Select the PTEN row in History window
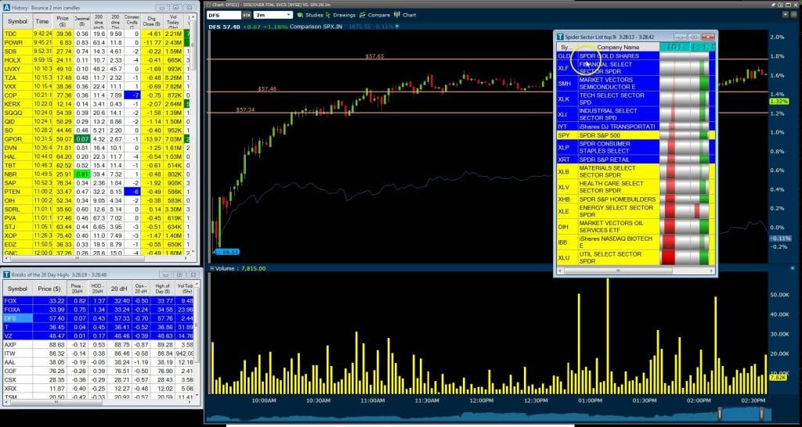Screen dimensions: 802x427 tap(96, 191)
